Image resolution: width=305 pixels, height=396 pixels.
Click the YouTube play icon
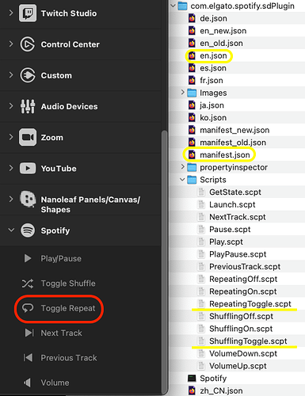tap(28, 169)
